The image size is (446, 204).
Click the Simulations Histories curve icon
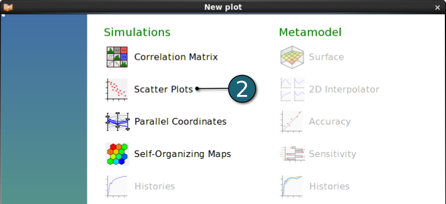pos(117,187)
